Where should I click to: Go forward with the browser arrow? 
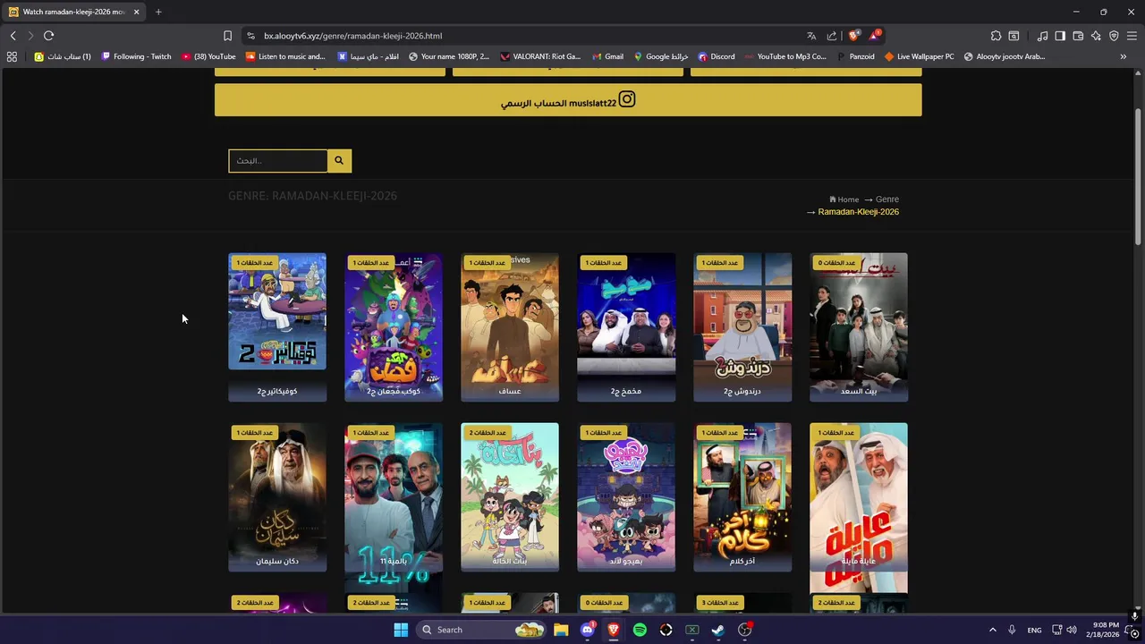point(30,36)
